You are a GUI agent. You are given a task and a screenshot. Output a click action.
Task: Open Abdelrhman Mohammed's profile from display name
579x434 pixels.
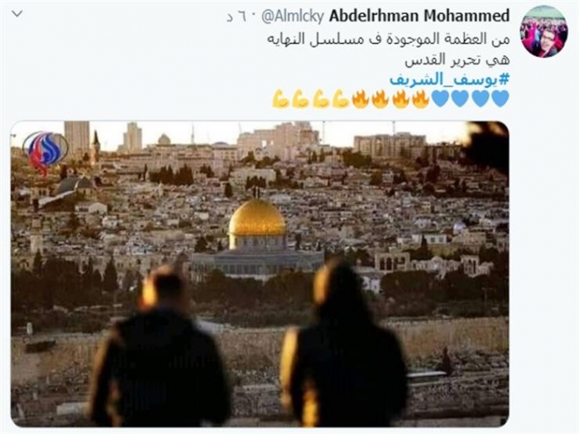click(419, 16)
